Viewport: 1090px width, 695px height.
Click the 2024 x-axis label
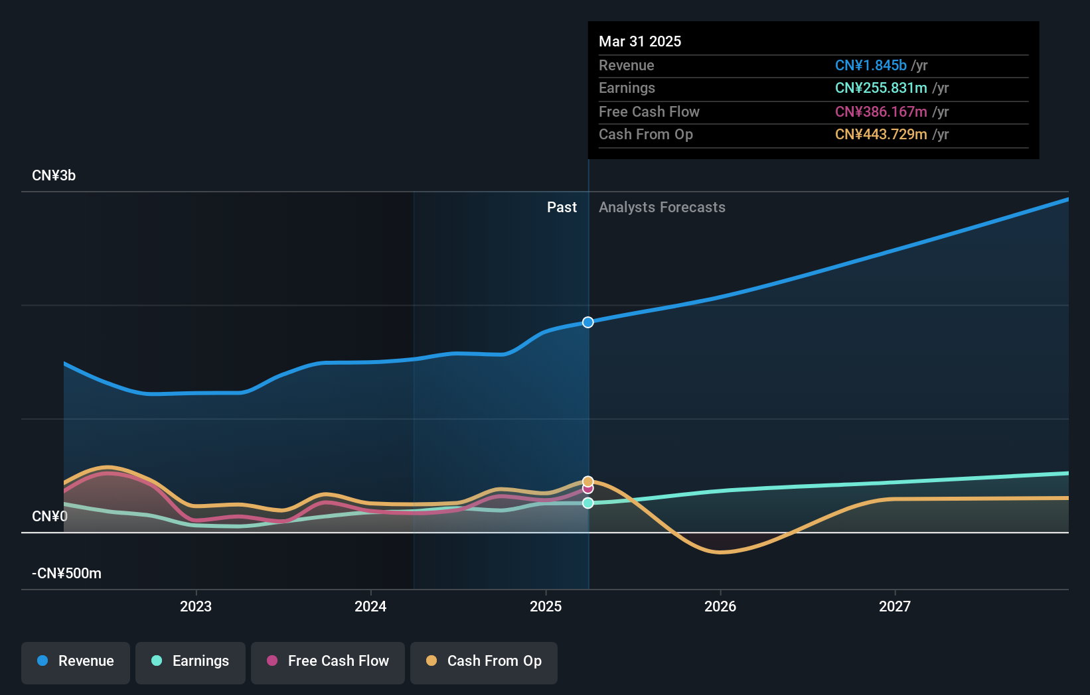click(370, 606)
